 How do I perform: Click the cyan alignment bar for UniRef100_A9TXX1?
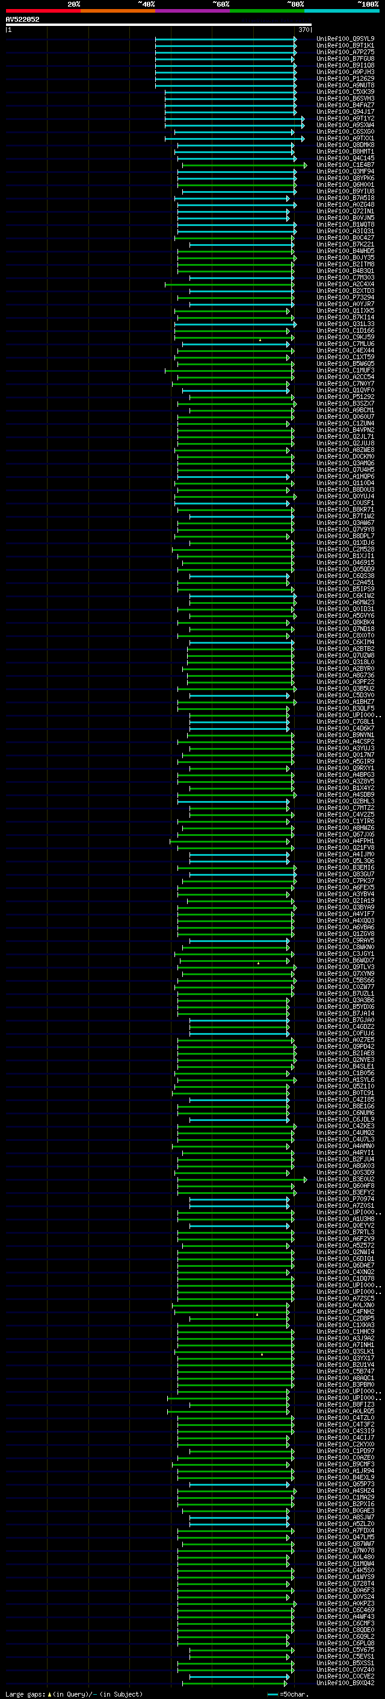tap(235, 139)
